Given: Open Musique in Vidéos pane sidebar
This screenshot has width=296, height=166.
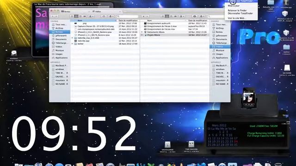Looking at the screenshot, I should pyautogui.click(x=220, y=50).
